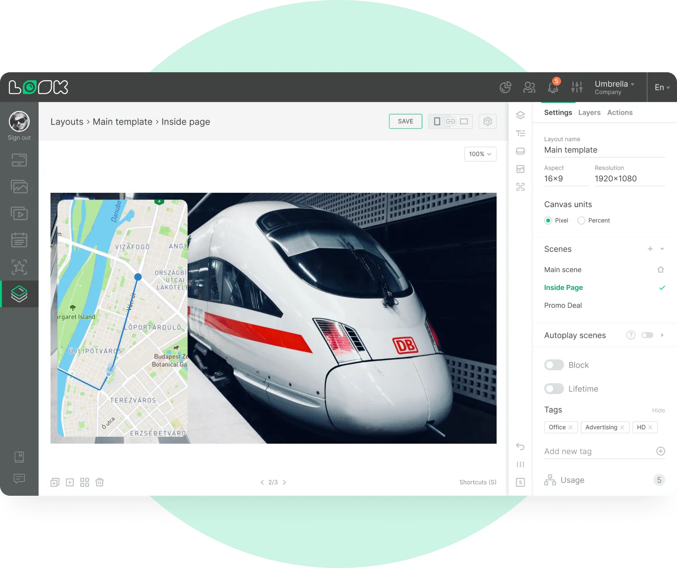Click the notifications bell icon
The image size is (677, 568).
coord(553,87)
